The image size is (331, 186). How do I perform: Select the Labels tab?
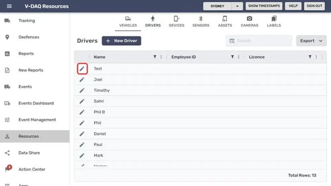(x=274, y=22)
